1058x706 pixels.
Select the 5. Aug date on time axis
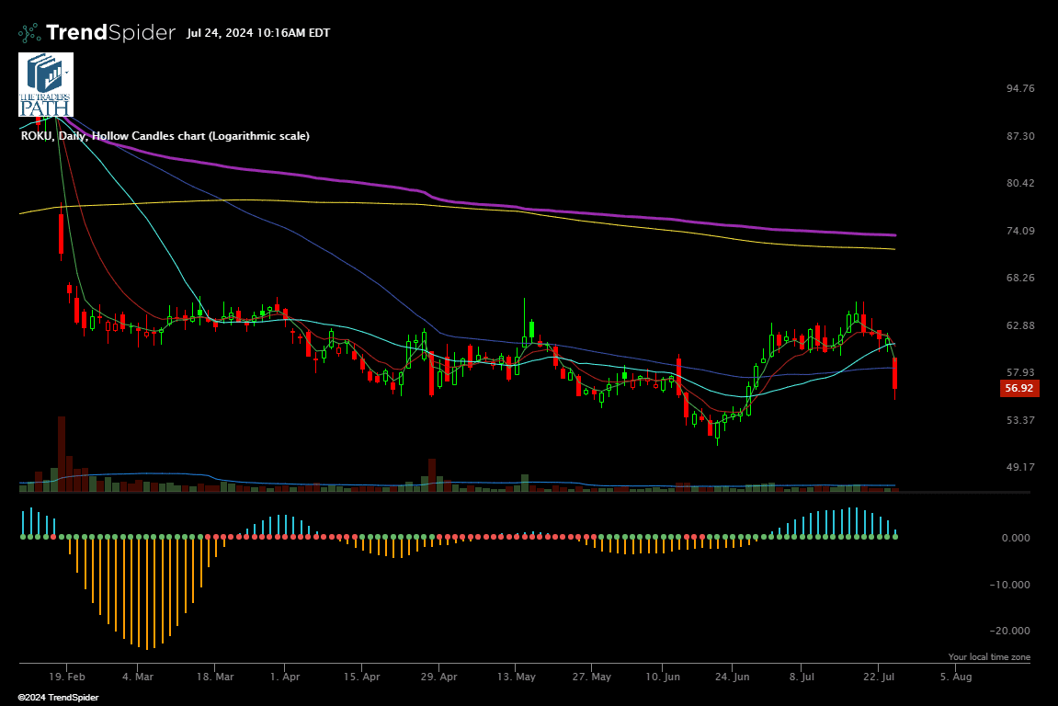[955, 677]
